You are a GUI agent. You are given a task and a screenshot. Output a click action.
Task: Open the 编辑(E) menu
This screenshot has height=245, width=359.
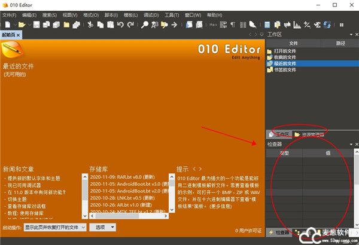[x=29, y=15]
